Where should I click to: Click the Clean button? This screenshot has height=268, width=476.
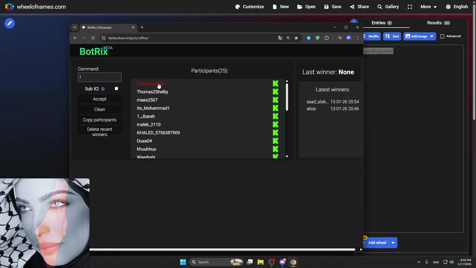click(100, 109)
